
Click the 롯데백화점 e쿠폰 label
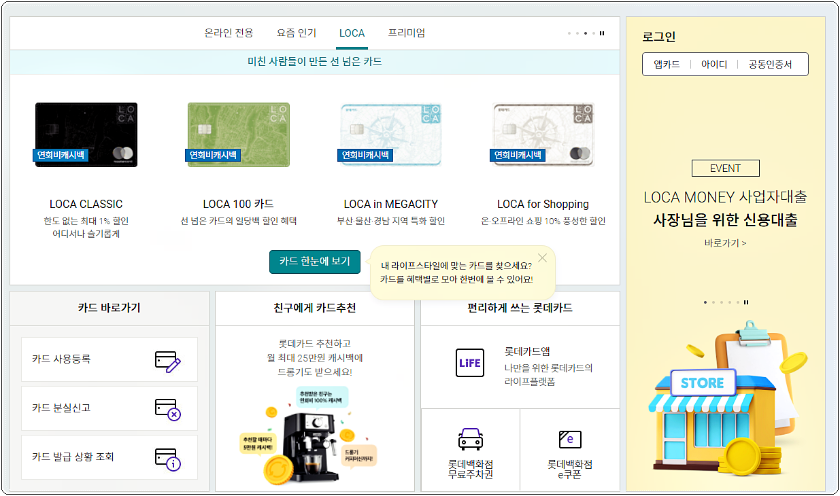point(570,470)
